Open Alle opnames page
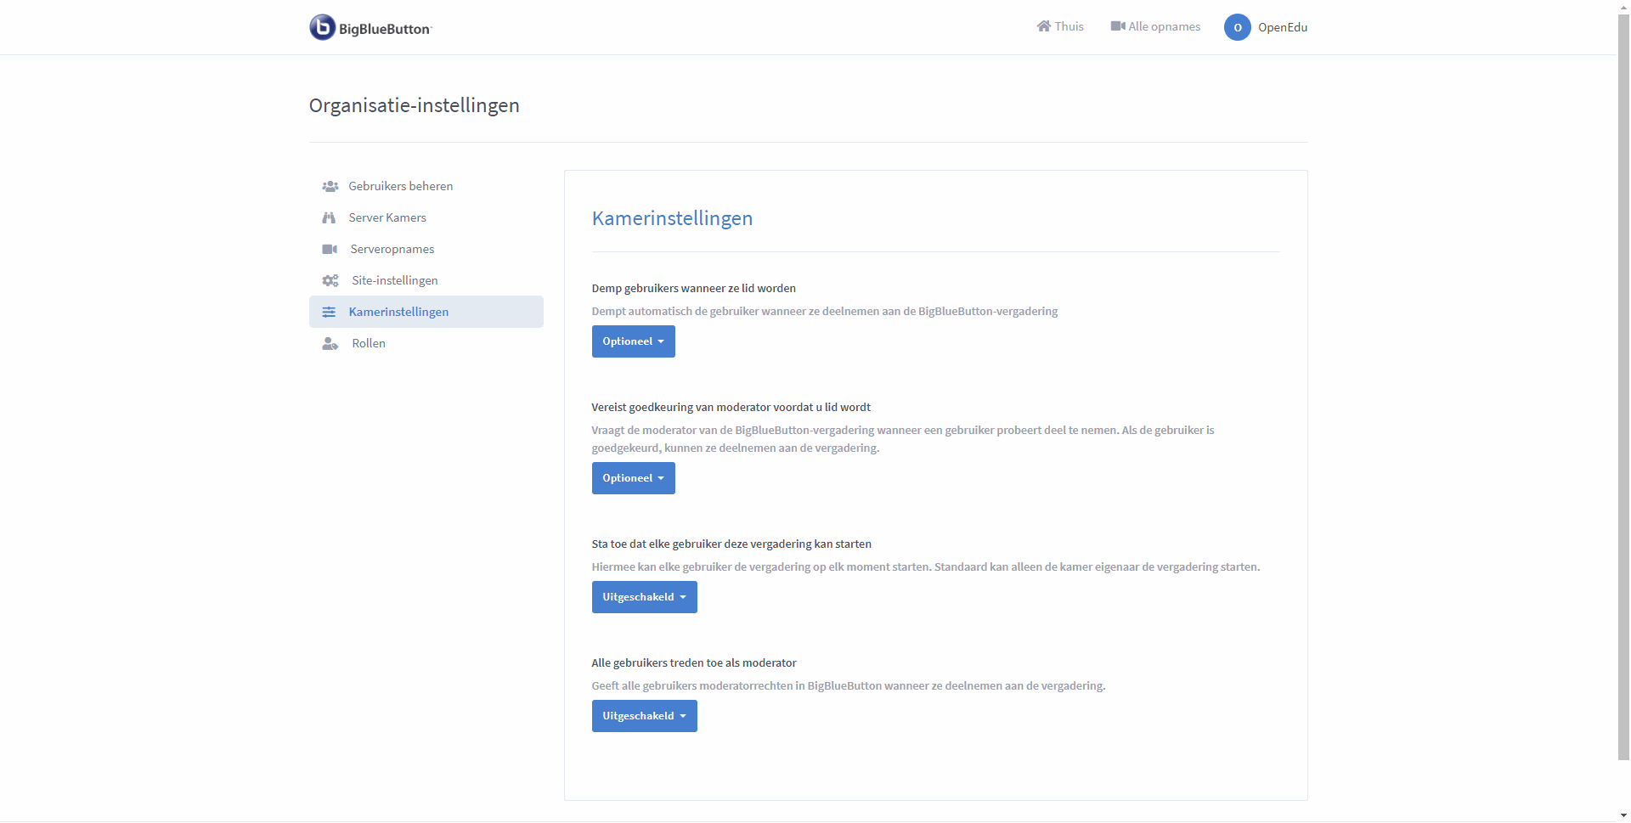Viewport: 1631px width, 823px height. [1155, 26]
